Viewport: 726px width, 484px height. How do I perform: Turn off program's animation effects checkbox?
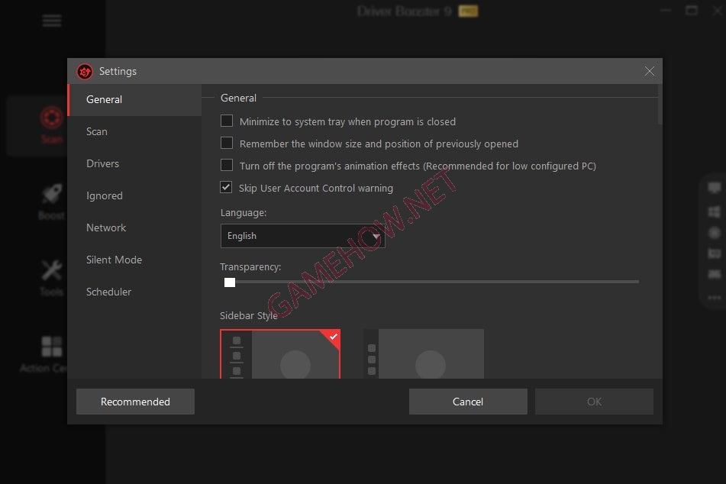click(227, 165)
